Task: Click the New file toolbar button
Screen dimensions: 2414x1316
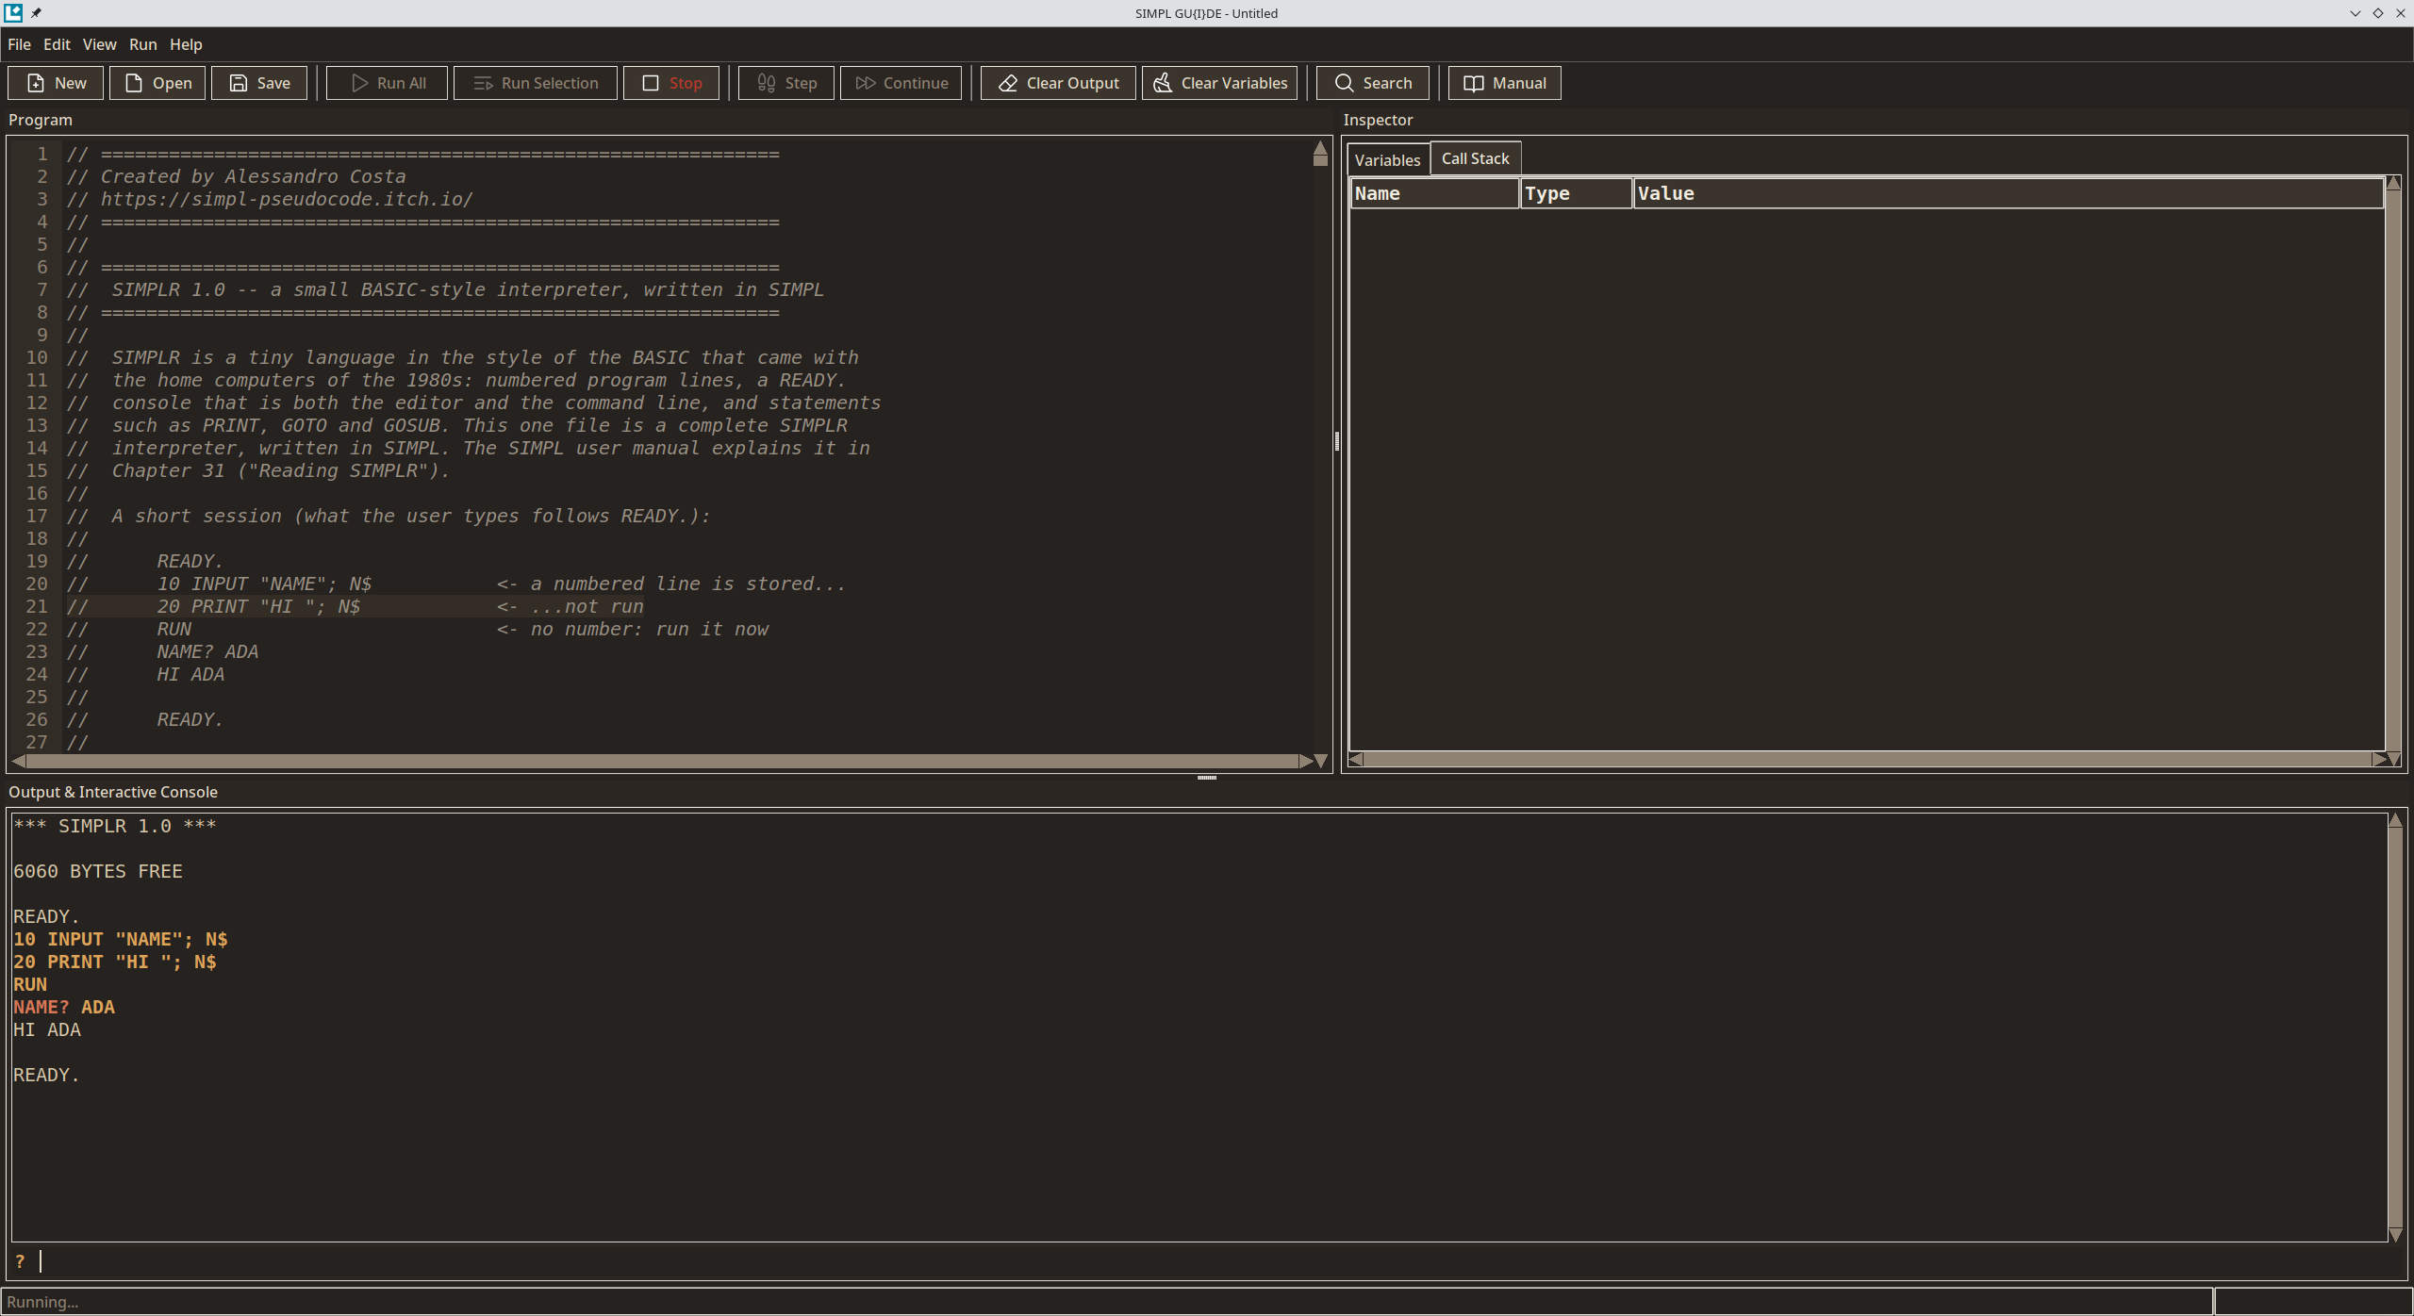Action: (x=56, y=83)
